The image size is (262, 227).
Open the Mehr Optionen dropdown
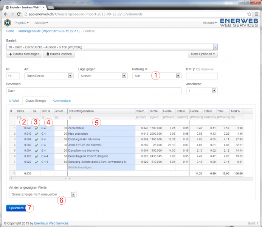(203, 54)
